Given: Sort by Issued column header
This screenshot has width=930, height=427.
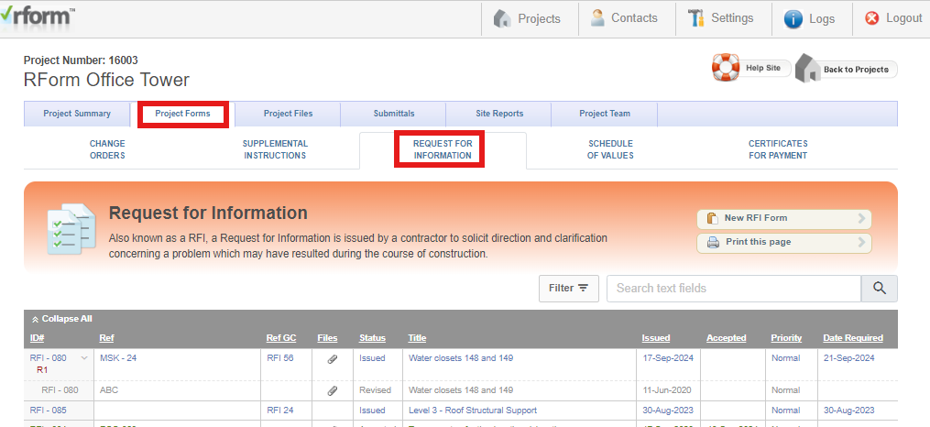Looking at the screenshot, I should coord(656,338).
